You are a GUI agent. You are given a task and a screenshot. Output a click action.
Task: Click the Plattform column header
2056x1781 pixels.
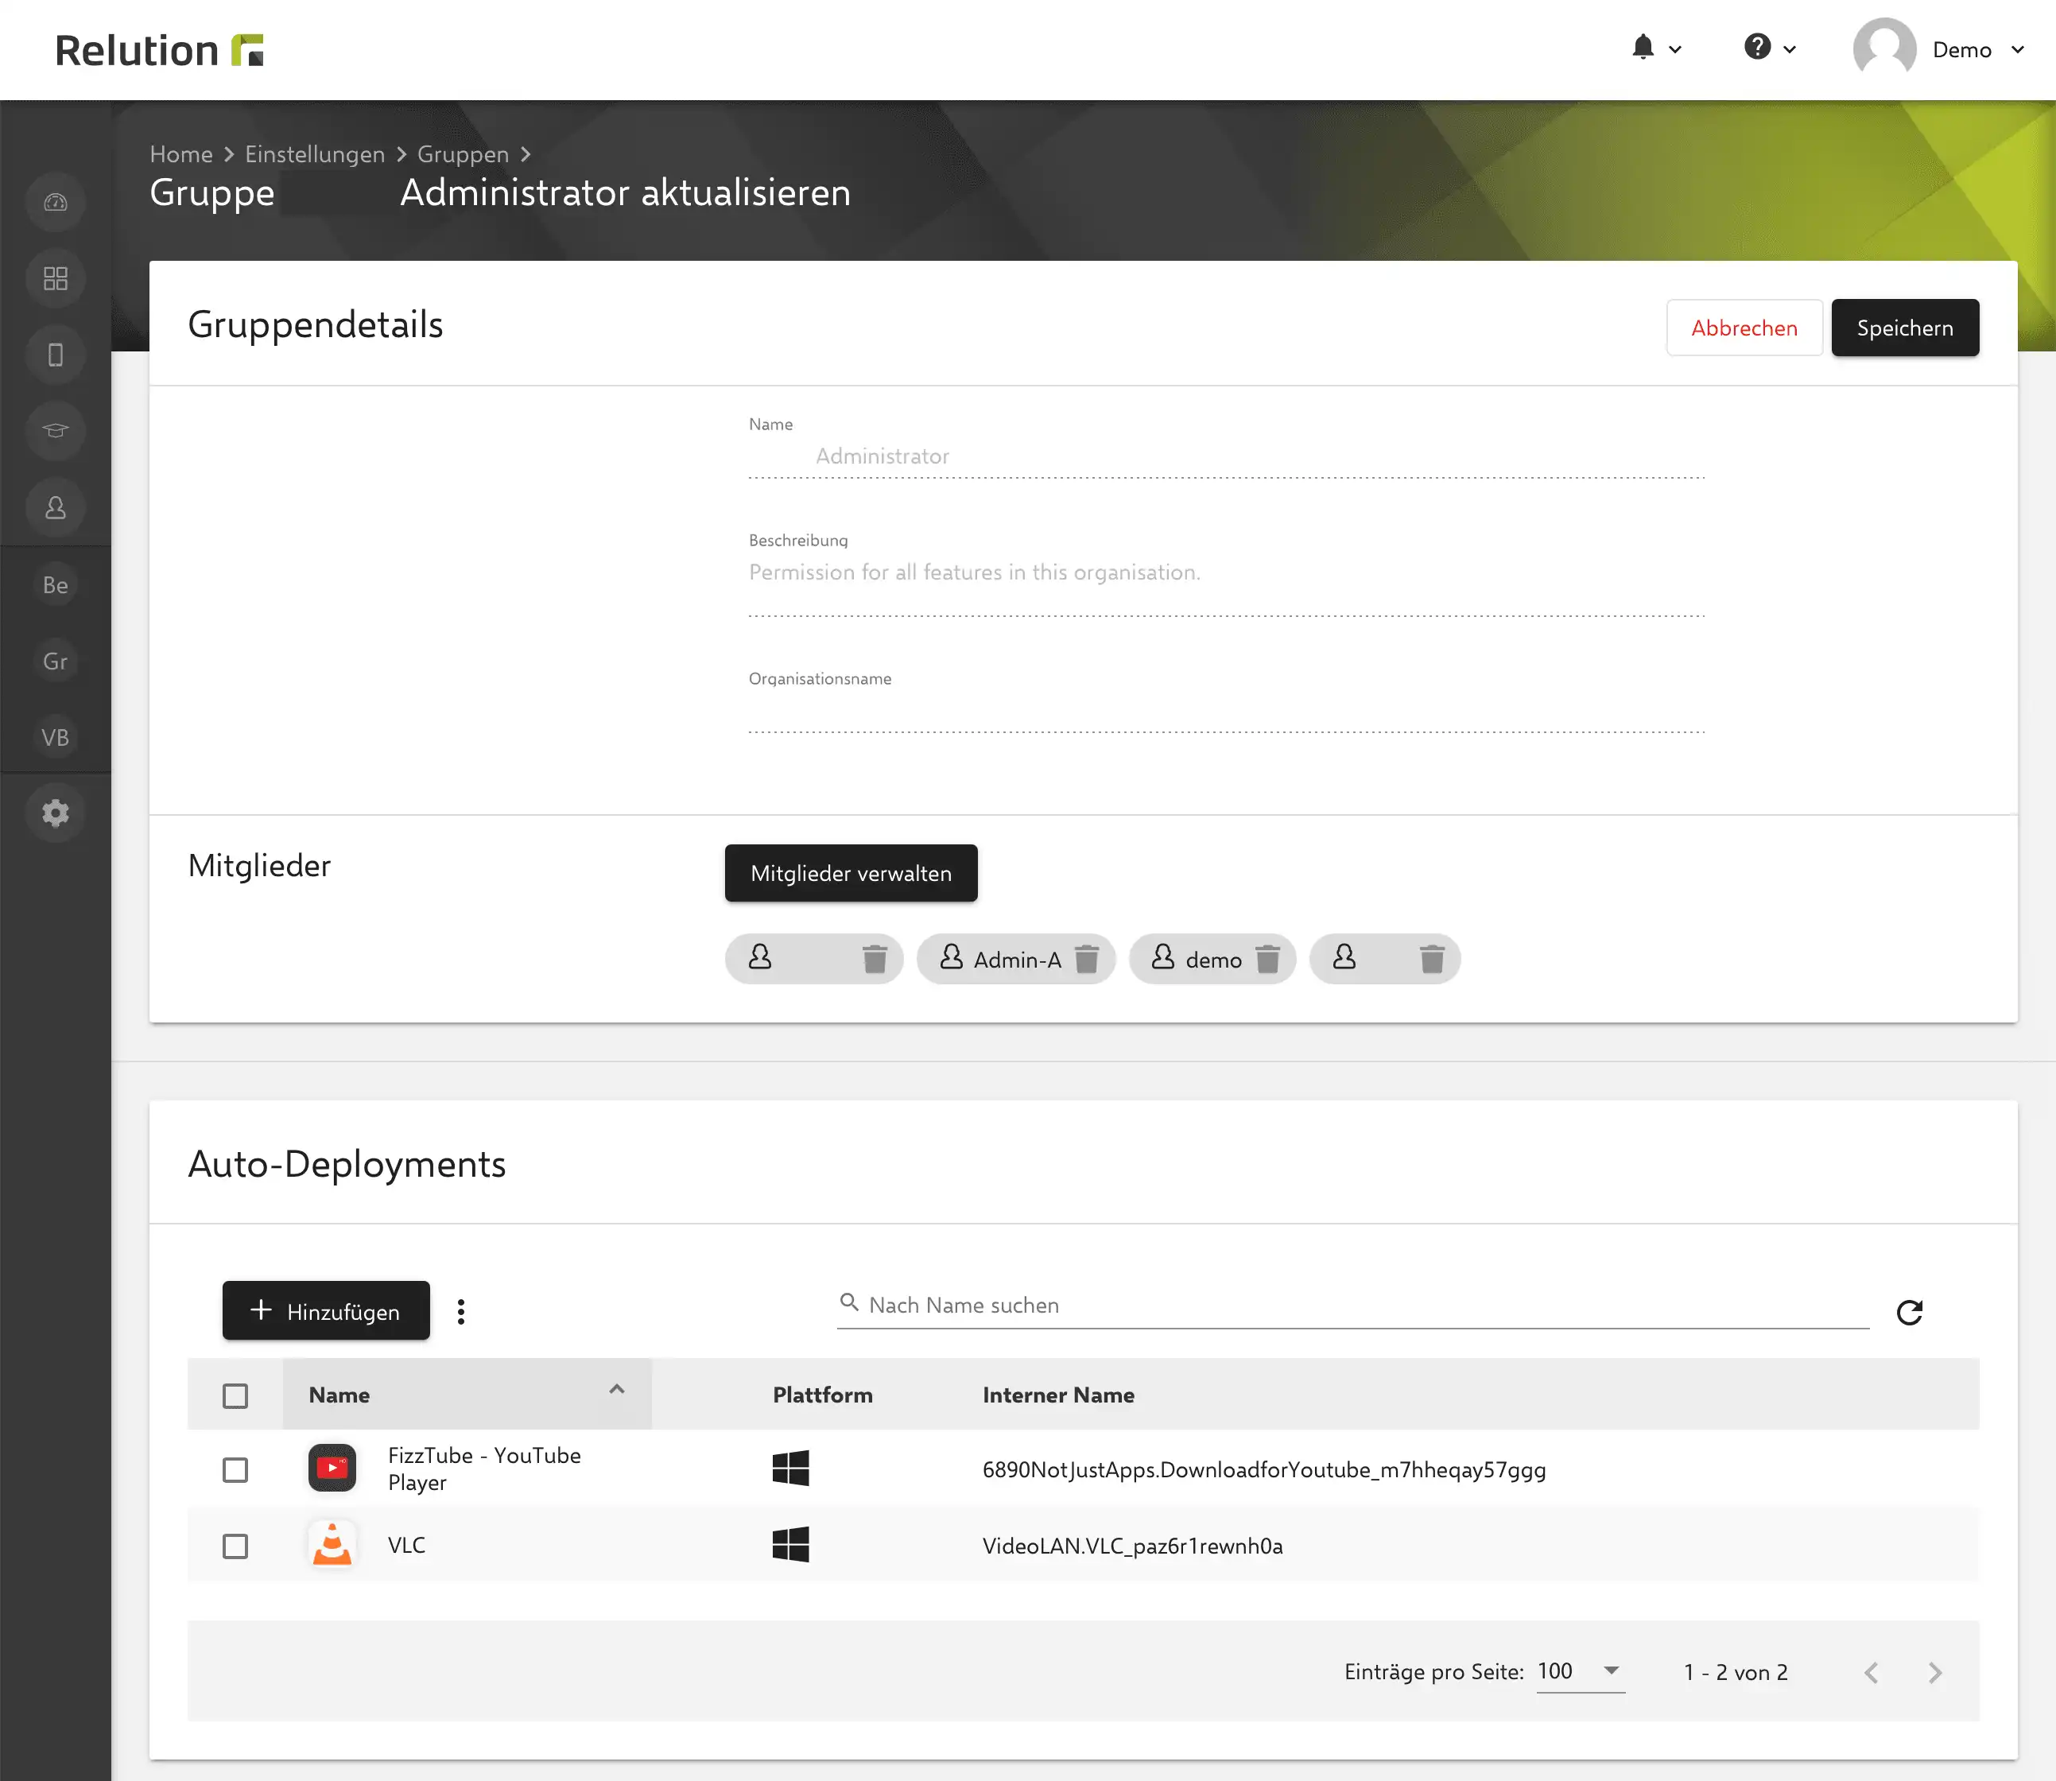click(823, 1395)
